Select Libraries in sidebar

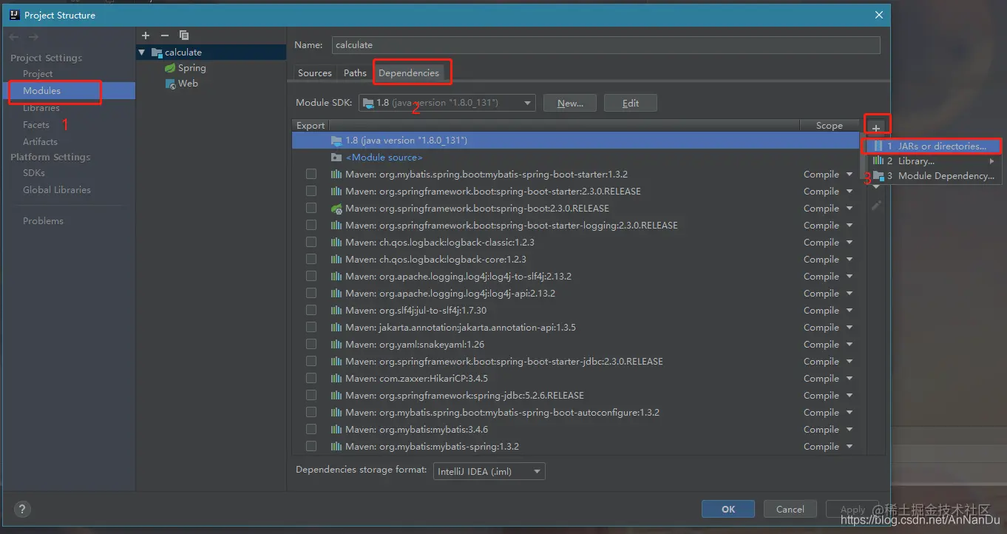pyautogui.click(x=41, y=108)
